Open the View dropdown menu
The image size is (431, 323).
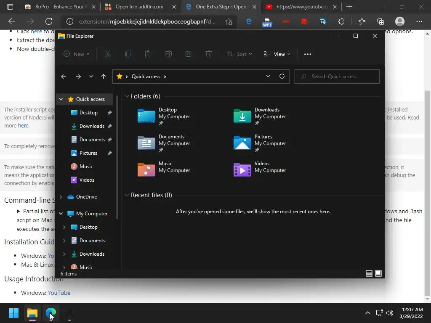(277, 54)
